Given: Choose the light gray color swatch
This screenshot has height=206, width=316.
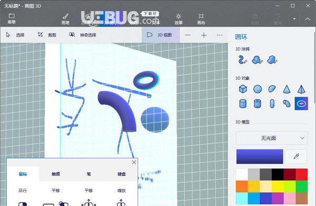Looking at the screenshot, I should 254,174.
